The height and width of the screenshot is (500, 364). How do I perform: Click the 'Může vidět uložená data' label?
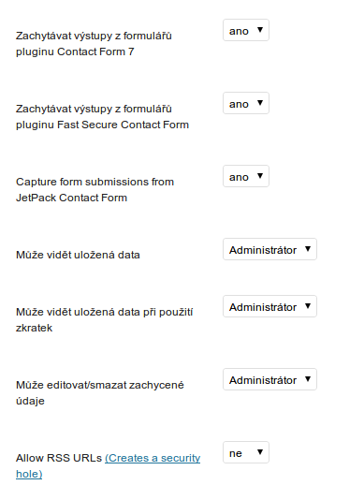[78, 255]
